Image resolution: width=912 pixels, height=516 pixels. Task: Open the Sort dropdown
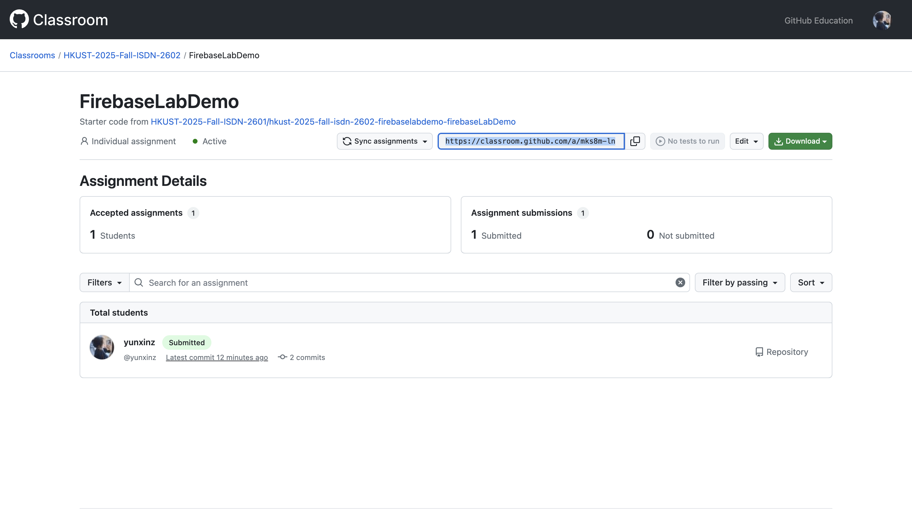coord(811,282)
